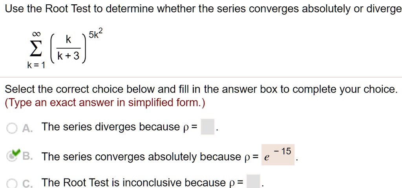Click the red 'Type an exact answer' hint
Image resolution: width=402 pixels, height=188 pixels.
[x=105, y=103]
